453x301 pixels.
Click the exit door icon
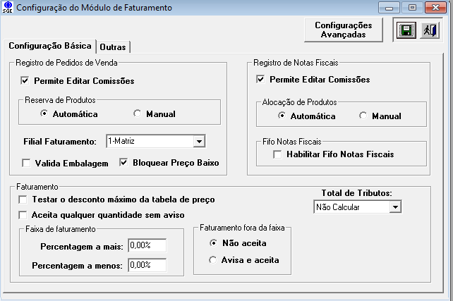(430, 30)
